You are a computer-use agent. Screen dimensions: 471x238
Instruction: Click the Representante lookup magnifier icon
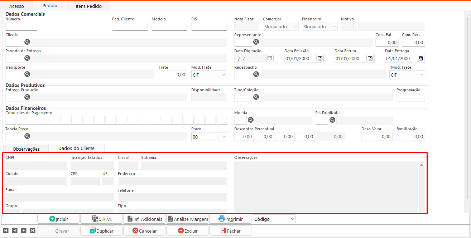(256, 42)
